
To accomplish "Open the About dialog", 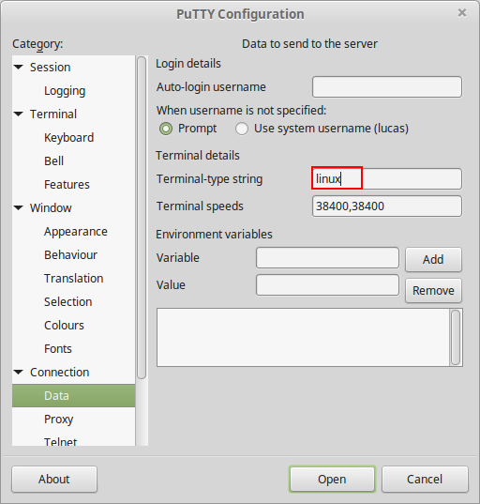I will pyautogui.click(x=54, y=480).
